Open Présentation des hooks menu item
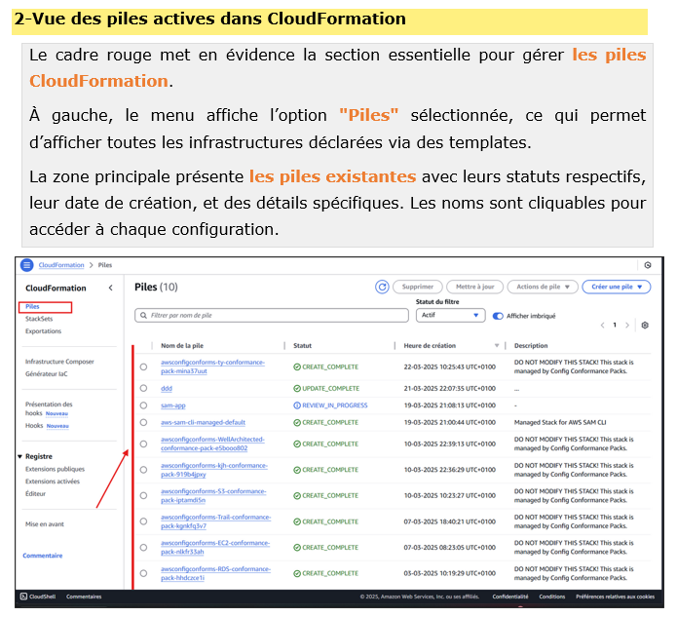The height and width of the screenshot is (617, 677). 49,408
